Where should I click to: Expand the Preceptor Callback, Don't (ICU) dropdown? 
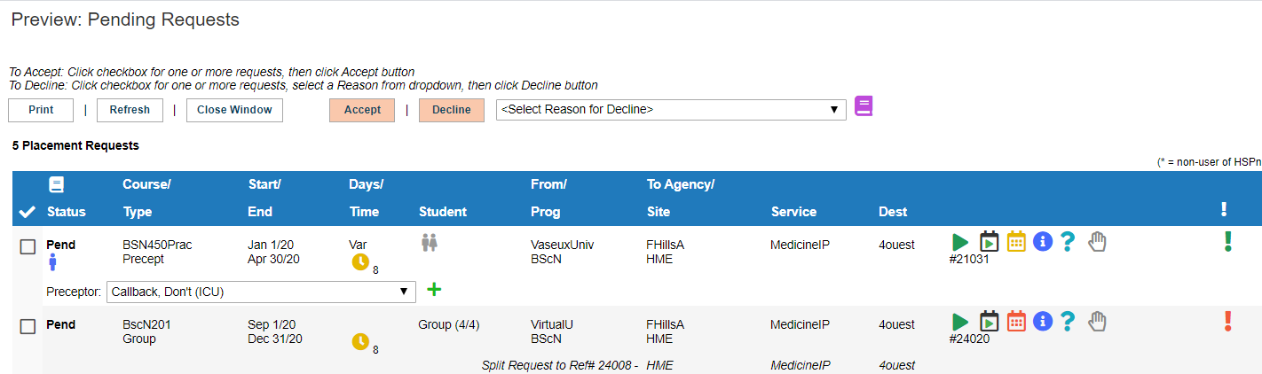(x=260, y=291)
